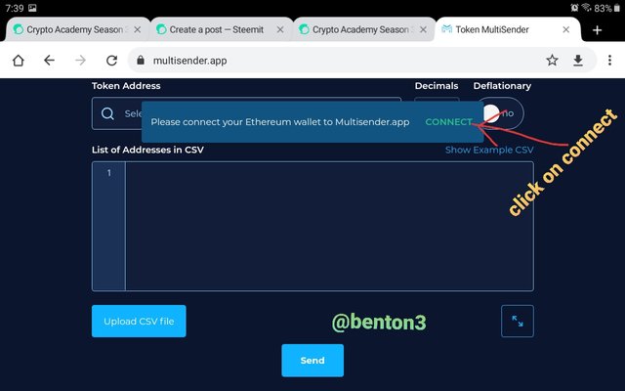Click the Upload CSV file button

click(139, 322)
